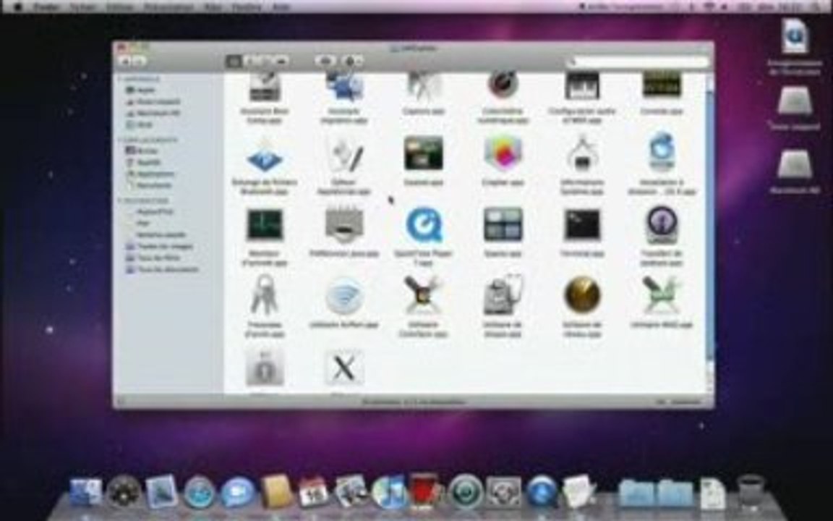Open System Preferences from the Dock
Viewport: 833px width, 521px height.
point(503,492)
